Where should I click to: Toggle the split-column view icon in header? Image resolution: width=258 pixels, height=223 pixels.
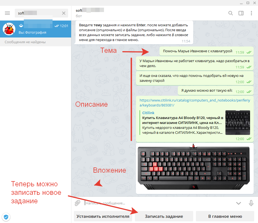pos(241,13)
